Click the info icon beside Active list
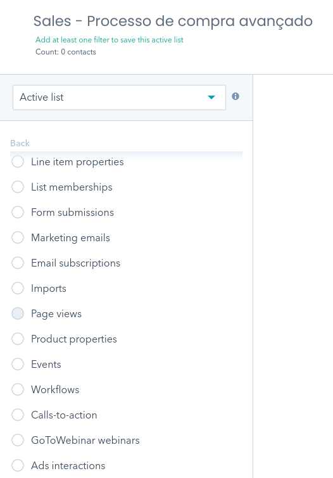The width and height of the screenshot is (333, 478). coord(236,96)
